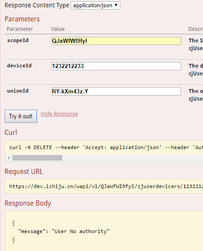Select the unionId text field

(116, 91)
